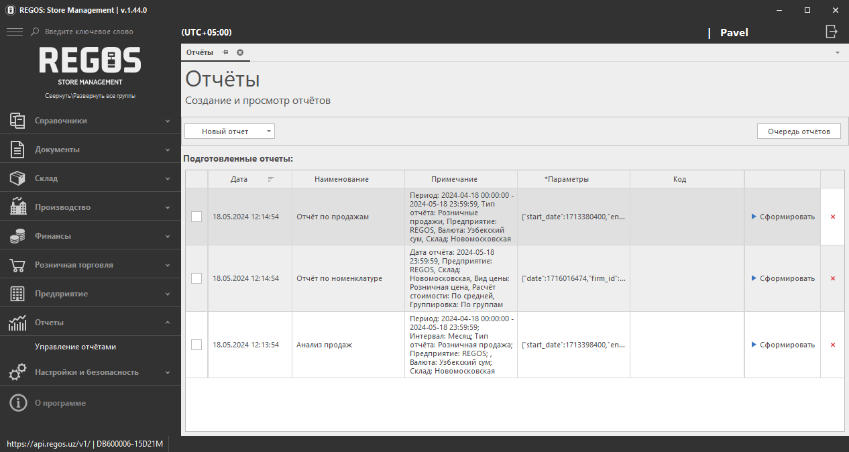Click the Склад box icon in sidebar
Image resolution: width=849 pixels, height=452 pixels.
pyautogui.click(x=17, y=178)
